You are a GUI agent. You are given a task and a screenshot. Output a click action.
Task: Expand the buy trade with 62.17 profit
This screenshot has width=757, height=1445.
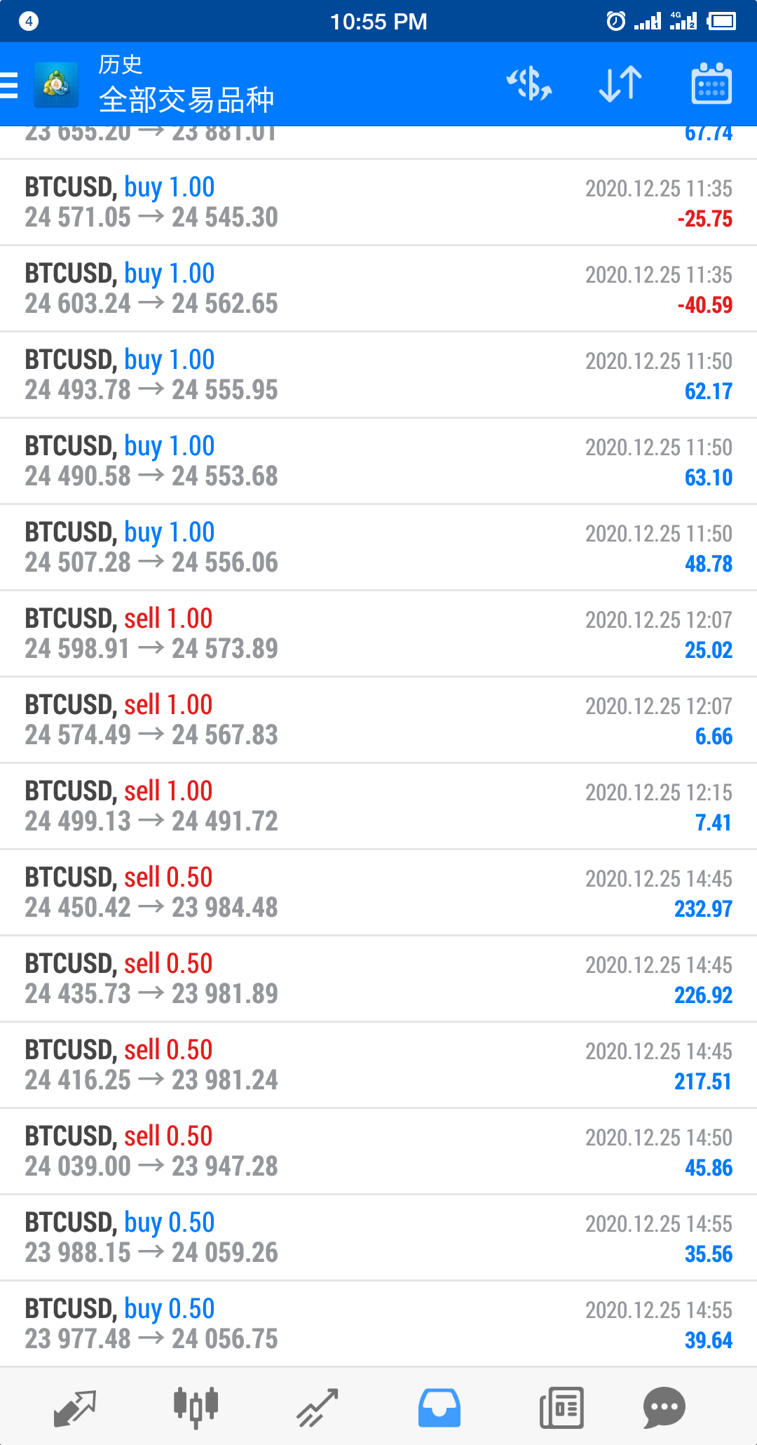[x=378, y=375]
